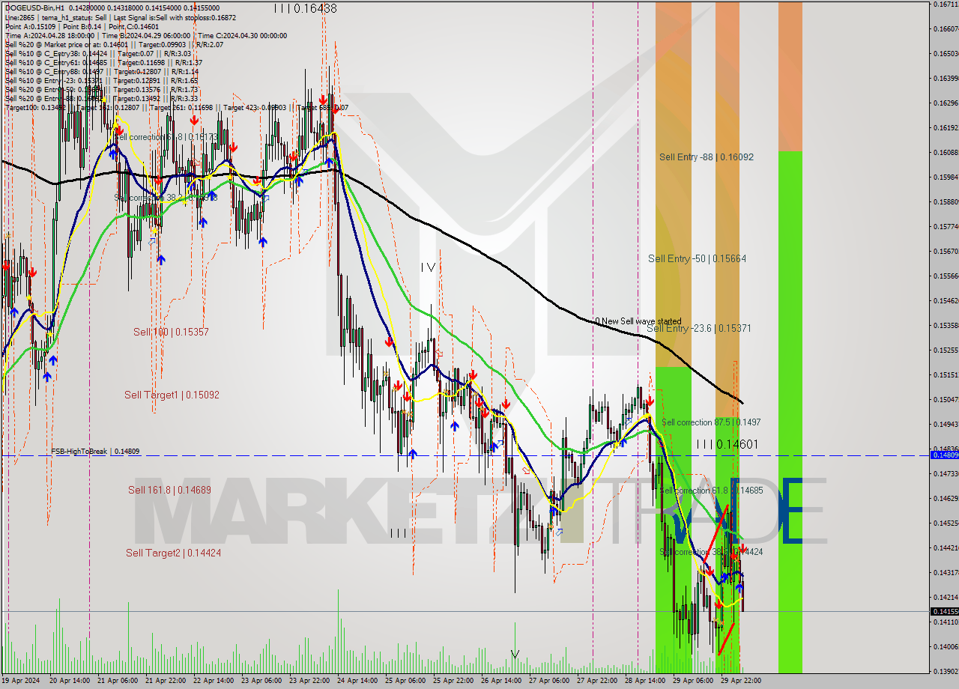Click the 'Sell Entry -23.6 | 0.15371' label

[699, 328]
